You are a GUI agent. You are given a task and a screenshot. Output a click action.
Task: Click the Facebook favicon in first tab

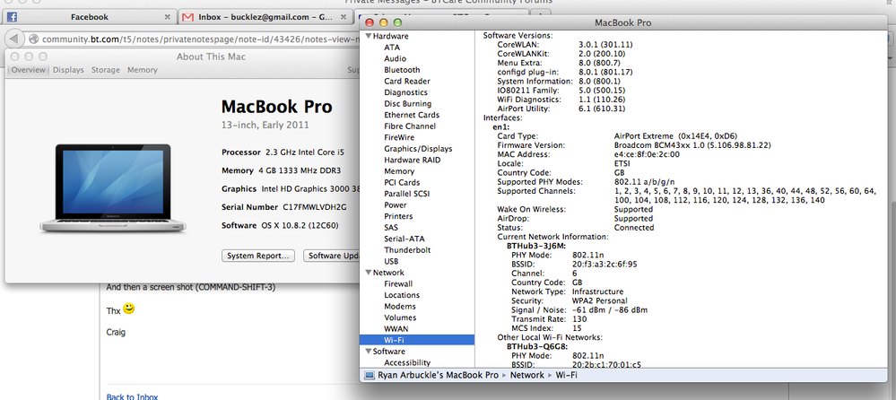click(12, 17)
